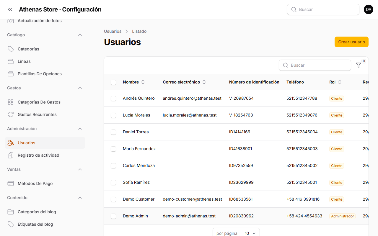Open Métodos De Pago
This screenshot has height=236, width=378.
click(45, 183)
